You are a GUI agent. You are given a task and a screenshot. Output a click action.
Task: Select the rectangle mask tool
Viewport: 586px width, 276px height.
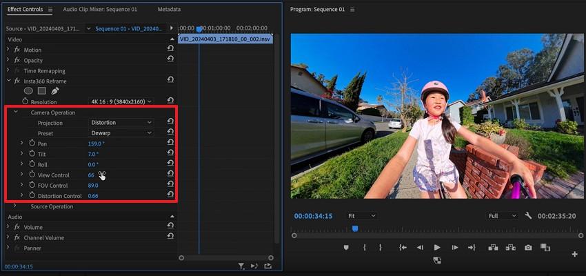[42, 91]
